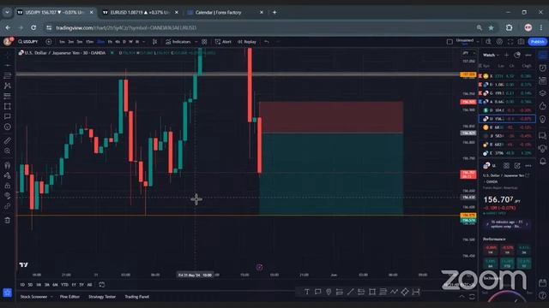This screenshot has height=308, width=549.
Task: Add a symbol to the watchlist plus icon
Action: tap(506, 55)
